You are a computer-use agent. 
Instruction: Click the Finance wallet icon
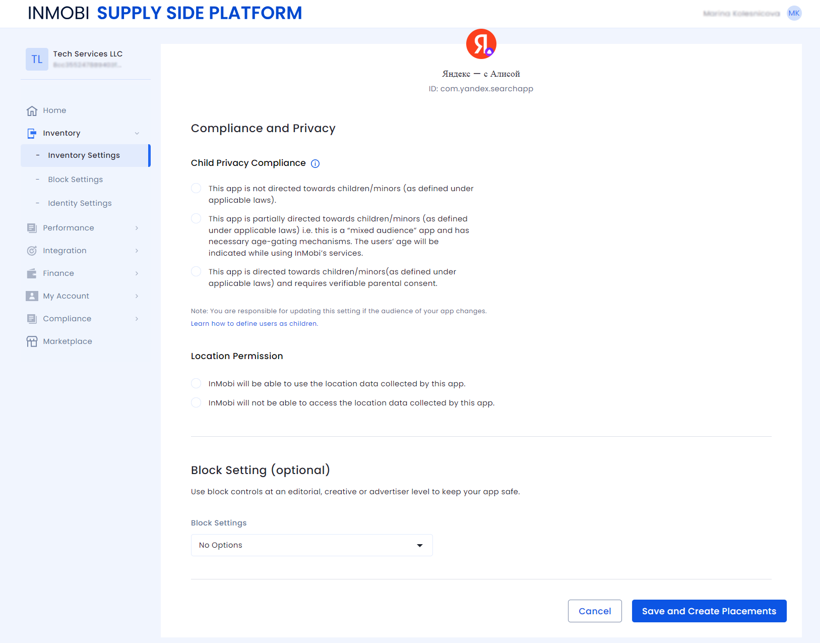pyautogui.click(x=32, y=273)
